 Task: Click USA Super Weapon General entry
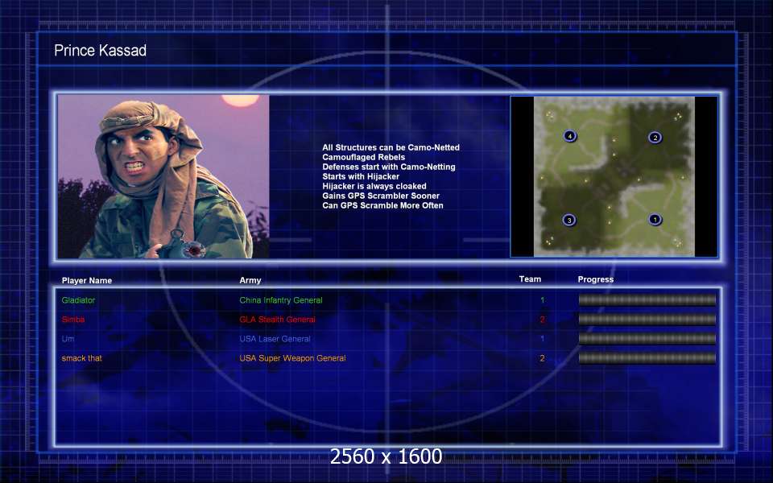293,357
